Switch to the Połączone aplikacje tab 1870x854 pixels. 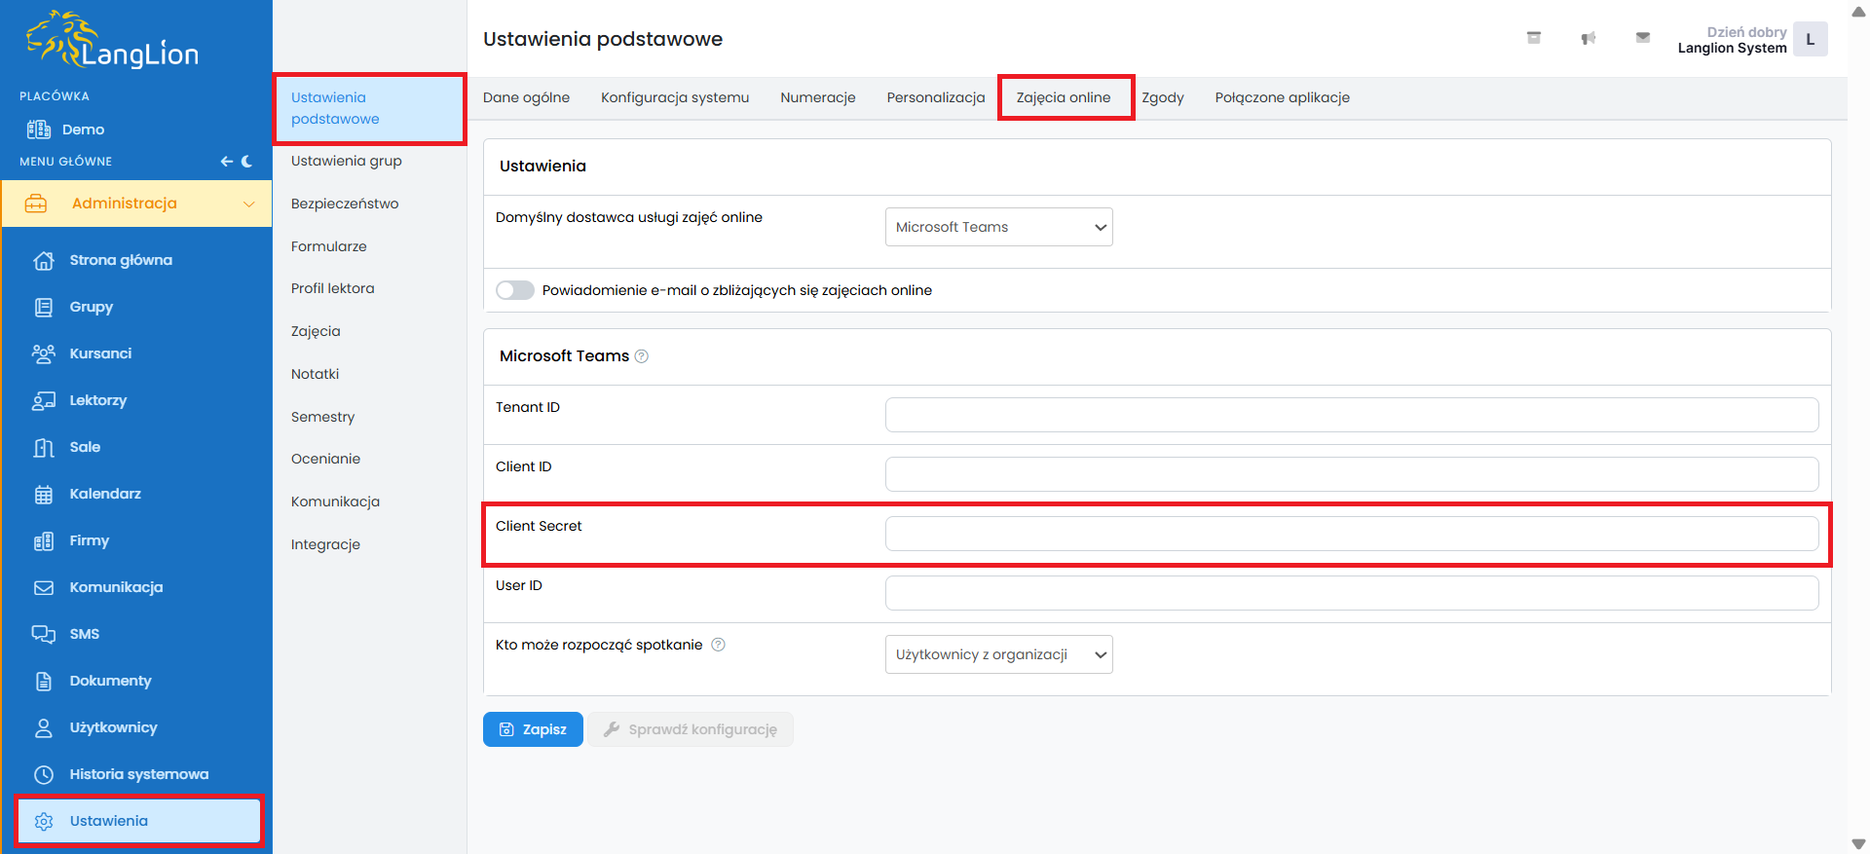[1282, 97]
